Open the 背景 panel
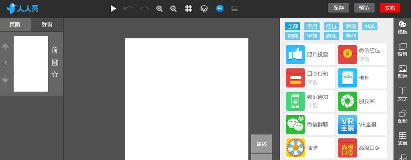Viewport: 411px width, 160px height. click(402, 50)
